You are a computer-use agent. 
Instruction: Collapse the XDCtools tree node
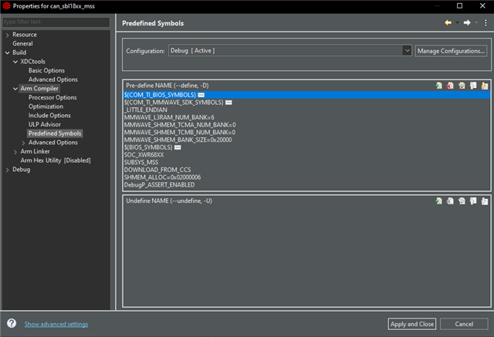[x=15, y=62]
